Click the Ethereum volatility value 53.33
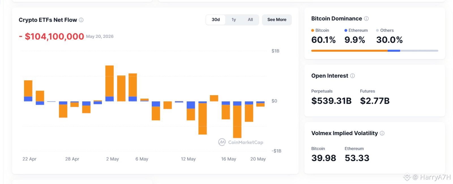 point(357,158)
